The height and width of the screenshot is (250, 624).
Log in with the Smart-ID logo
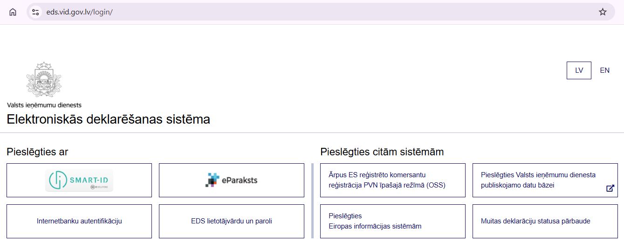79,181
